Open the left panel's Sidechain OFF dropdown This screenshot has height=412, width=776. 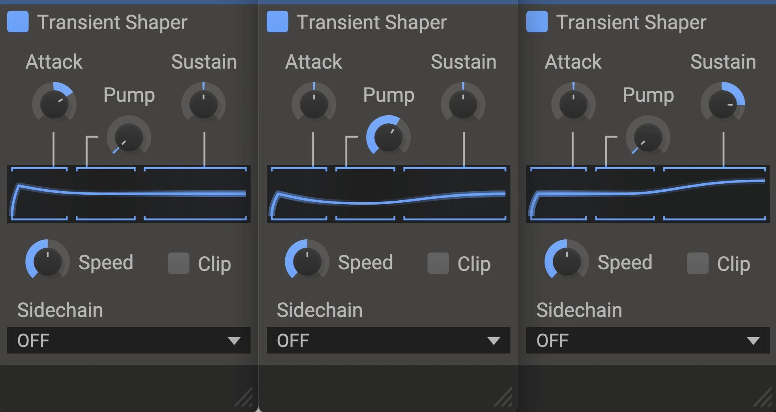(x=129, y=340)
